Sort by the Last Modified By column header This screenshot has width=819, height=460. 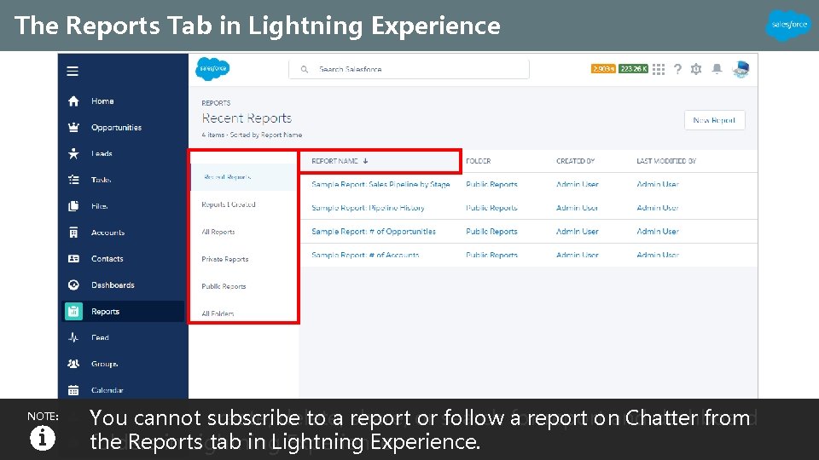666,161
